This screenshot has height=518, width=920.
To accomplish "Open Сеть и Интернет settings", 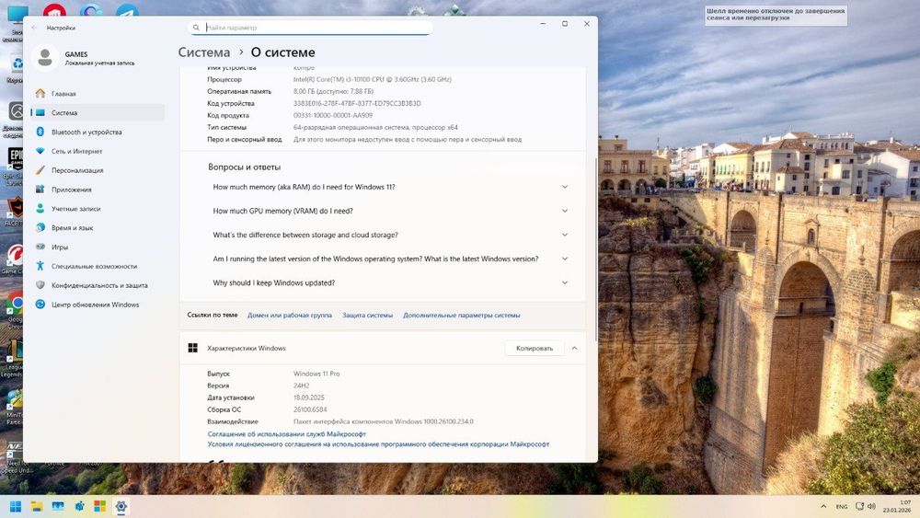I will [98, 152].
